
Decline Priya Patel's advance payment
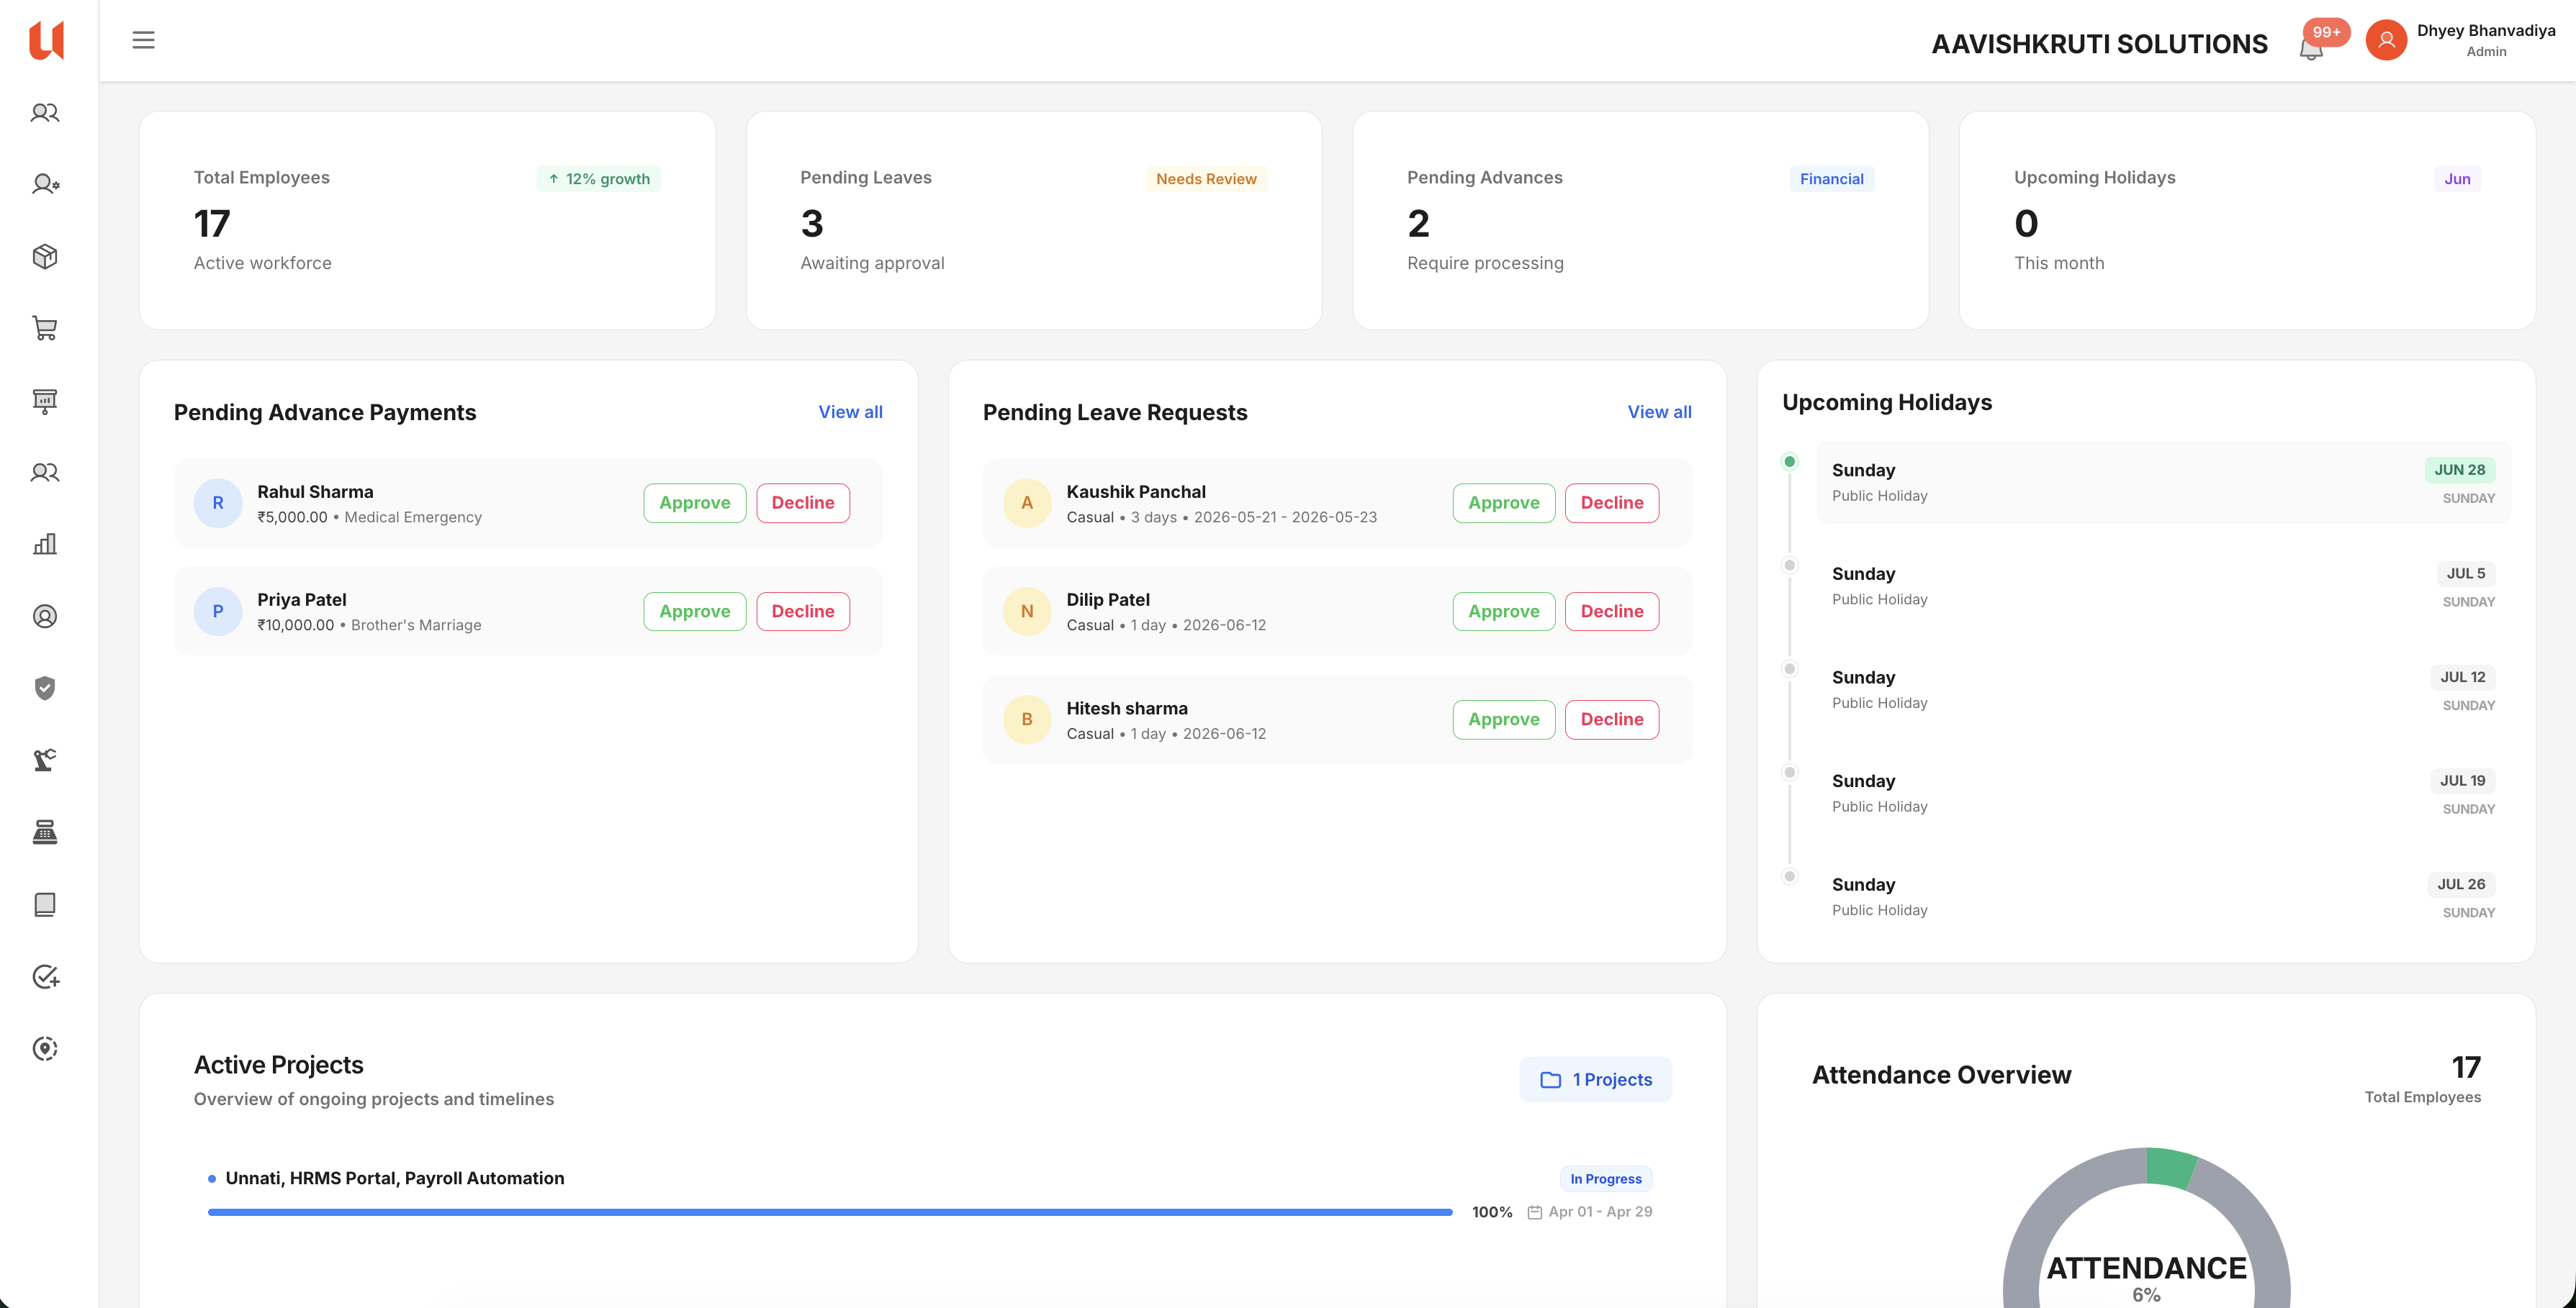(803, 611)
